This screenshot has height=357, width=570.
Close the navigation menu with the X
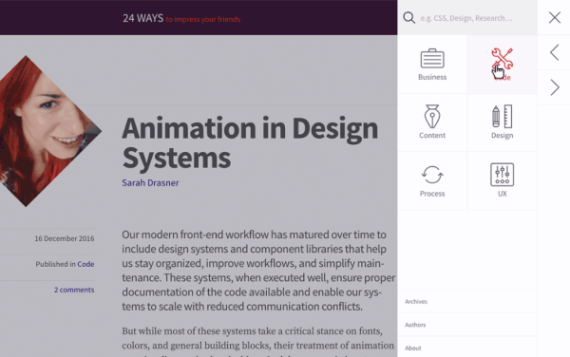[555, 17]
